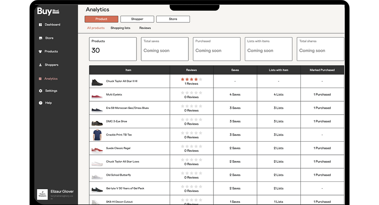
Task: Click the Chuck Taylor All Star Lows thumbnail
Action: click(x=97, y=164)
